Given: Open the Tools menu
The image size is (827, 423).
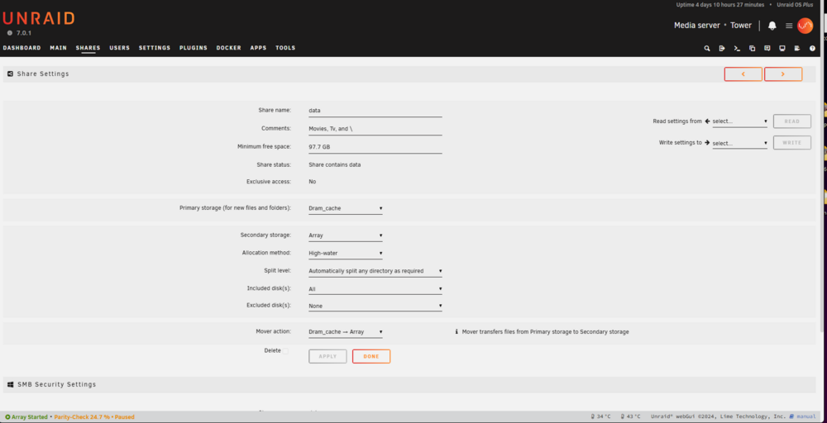Looking at the screenshot, I should (285, 48).
